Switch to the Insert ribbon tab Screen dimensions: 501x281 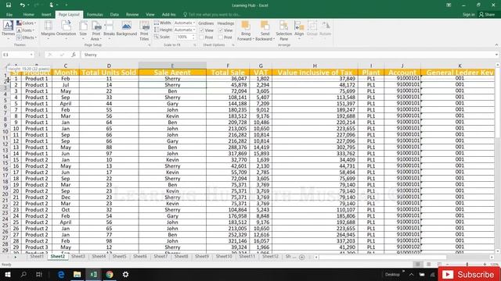click(x=46, y=15)
